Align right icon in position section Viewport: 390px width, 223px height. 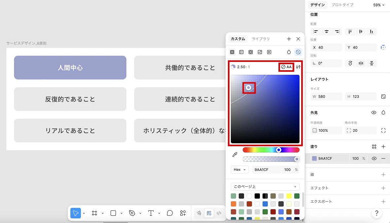coord(337,32)
